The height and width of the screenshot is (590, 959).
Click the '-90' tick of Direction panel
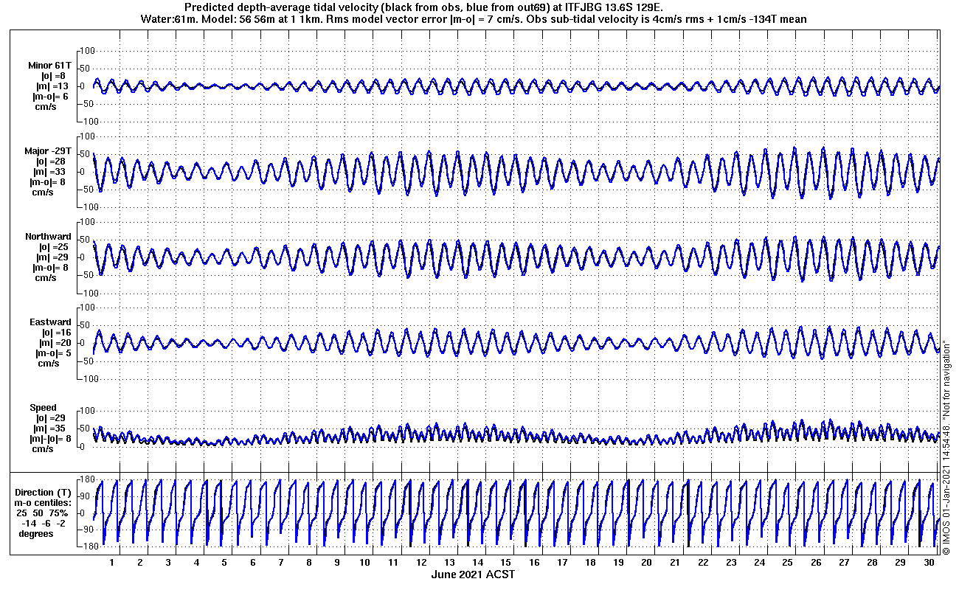point(86,530)
